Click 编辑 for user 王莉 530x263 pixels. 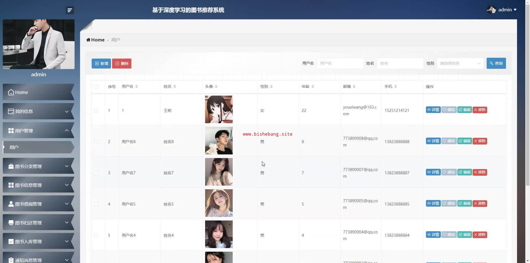click(x=465, y=110)
